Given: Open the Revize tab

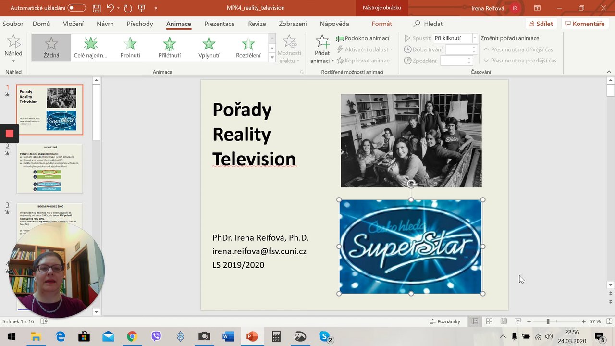Looking at the screenshot, I should click(x=257, y=24).
